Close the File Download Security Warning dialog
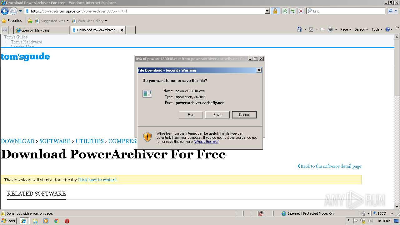Viewport: 400px width, 225px height. (259, 70)
